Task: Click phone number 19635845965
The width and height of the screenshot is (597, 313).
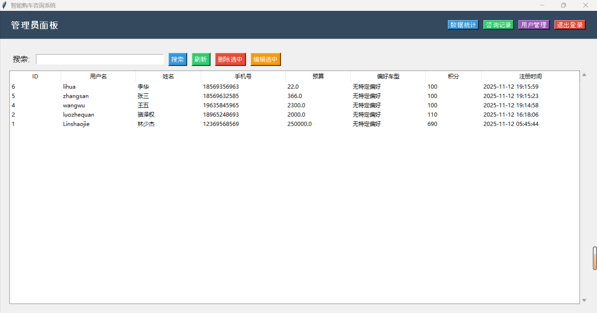Action: [x=221, y=105]
